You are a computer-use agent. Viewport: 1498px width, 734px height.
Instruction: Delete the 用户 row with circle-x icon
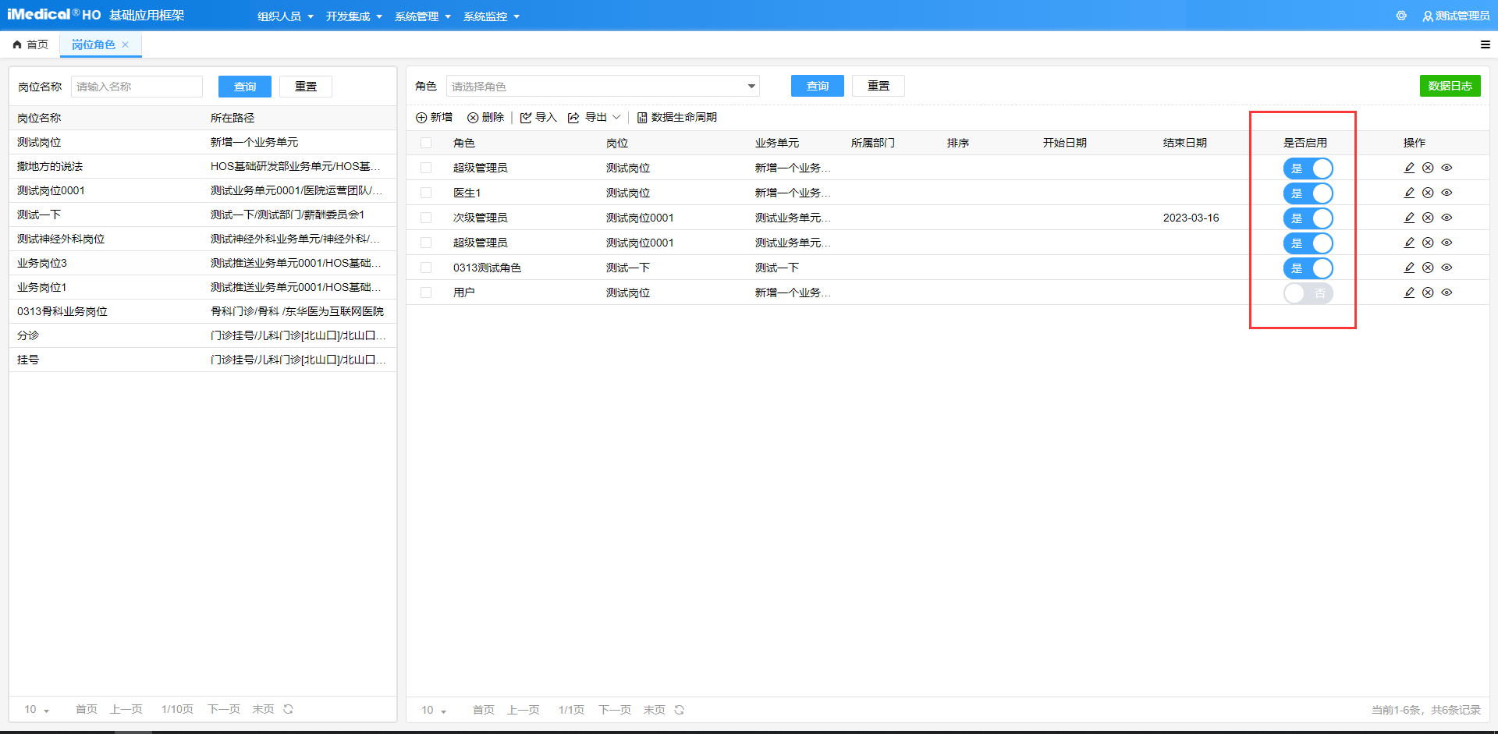[1428, 293]
